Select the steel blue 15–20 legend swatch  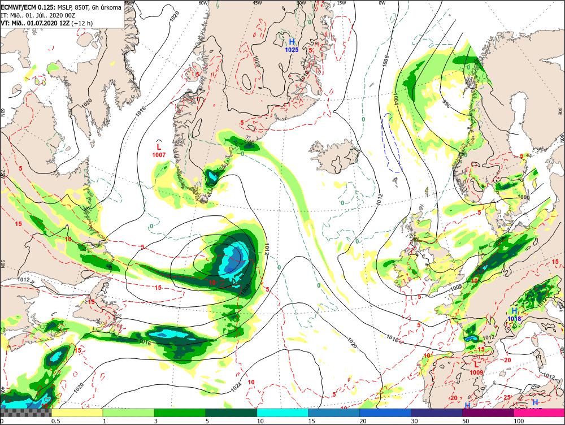click(334, 413)
